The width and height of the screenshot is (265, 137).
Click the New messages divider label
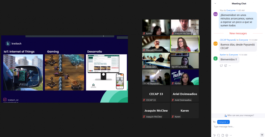click(x=238, y=33)
